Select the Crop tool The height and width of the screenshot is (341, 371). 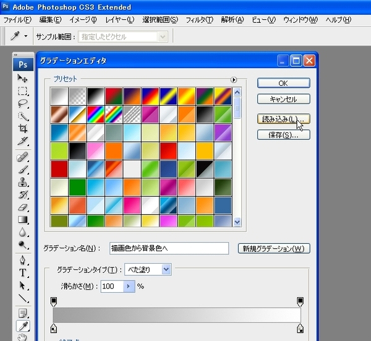23,129
